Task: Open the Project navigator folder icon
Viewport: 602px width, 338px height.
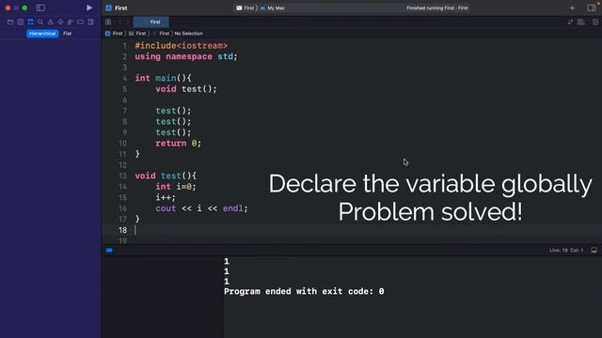Action: (10, 22)
